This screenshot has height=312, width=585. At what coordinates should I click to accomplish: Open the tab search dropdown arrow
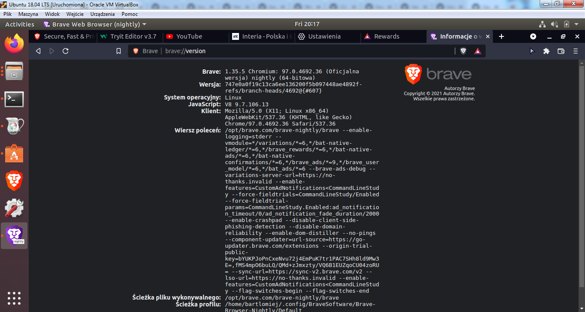tap(533, 37)
